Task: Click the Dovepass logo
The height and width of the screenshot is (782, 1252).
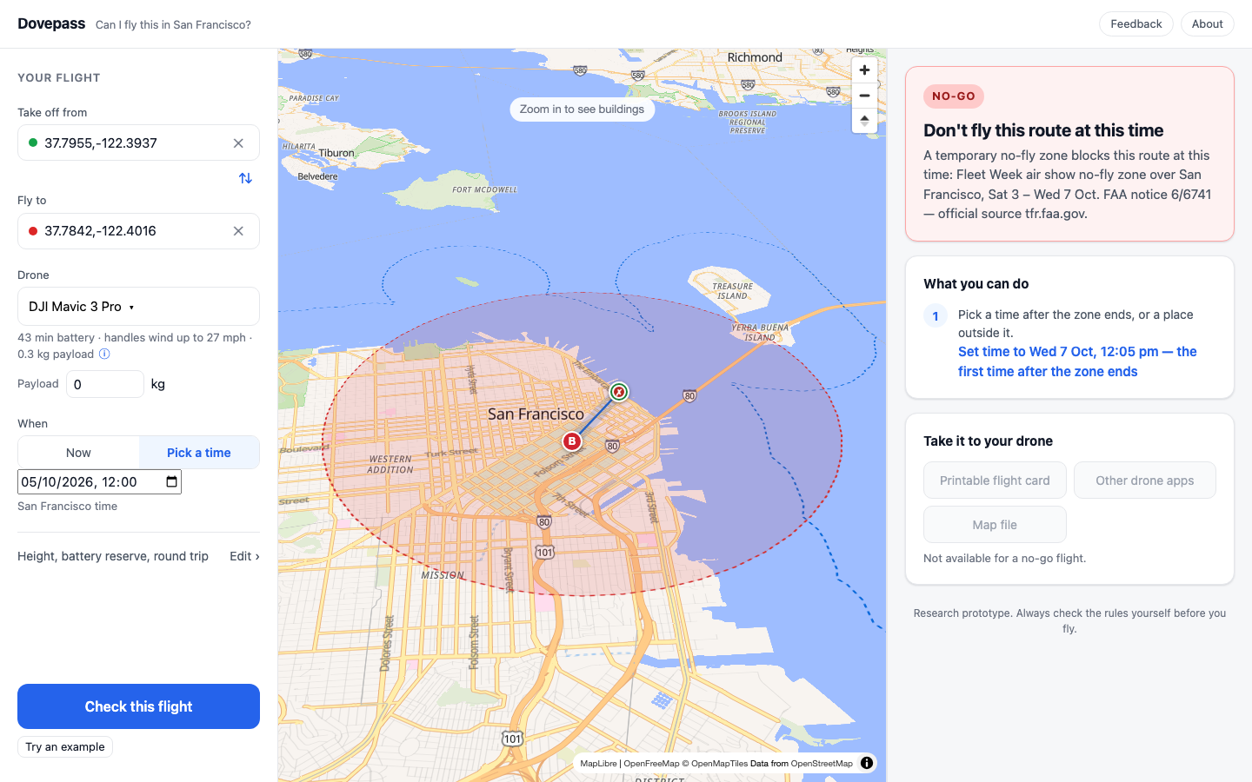Action: click(51, 24)
